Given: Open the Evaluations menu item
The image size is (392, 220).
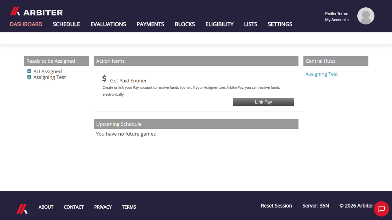Looking at the screenshot, I should click(x=108, y=24).
